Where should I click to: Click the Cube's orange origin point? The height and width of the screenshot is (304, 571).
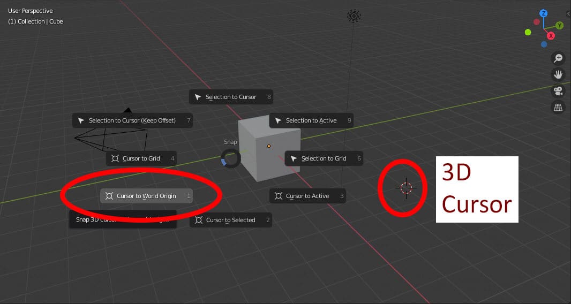click(269, 146)
